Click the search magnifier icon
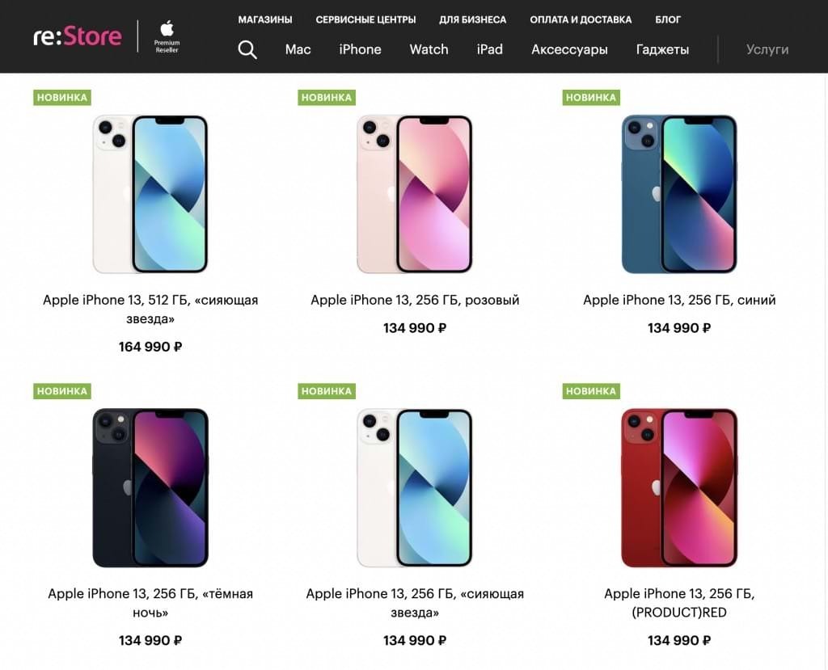Viewport: 828px width, 670px height. point(247,49)
